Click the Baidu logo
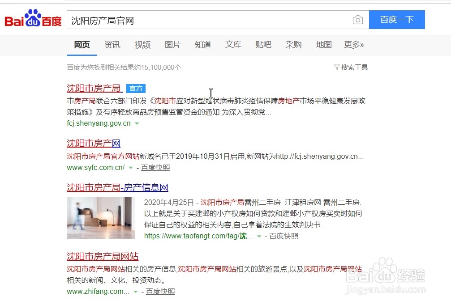 (33, 18)
